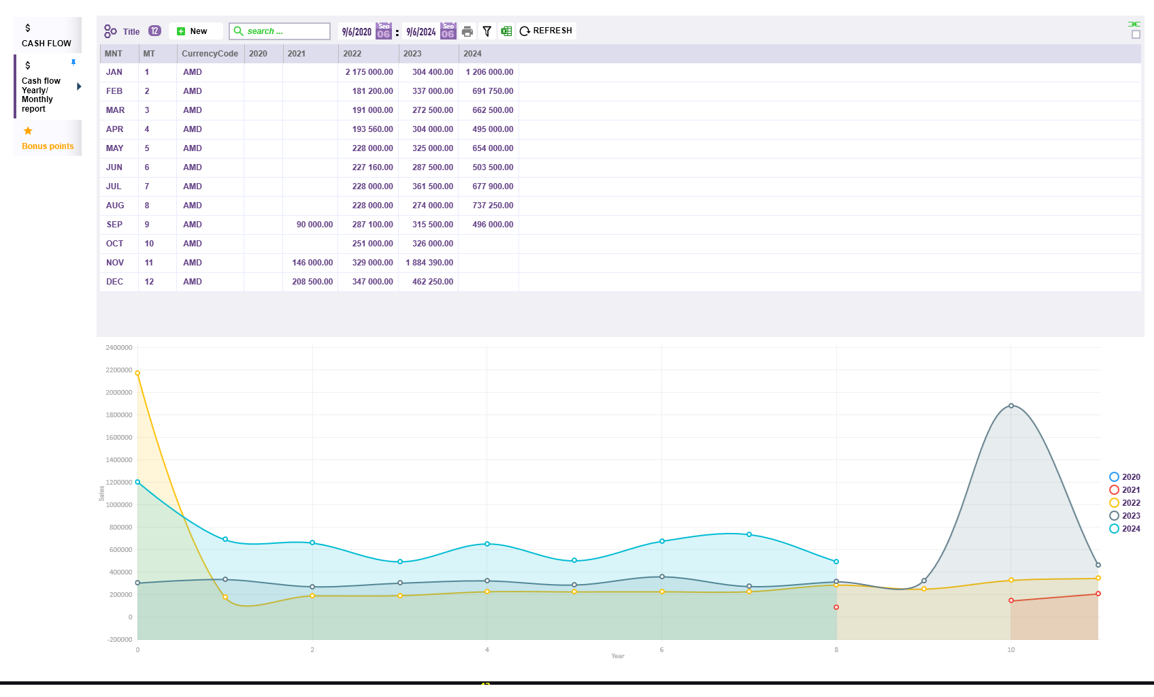This screenshot has width=1154, height=697.
Task: Click the New button
Action: pos(195,31)
